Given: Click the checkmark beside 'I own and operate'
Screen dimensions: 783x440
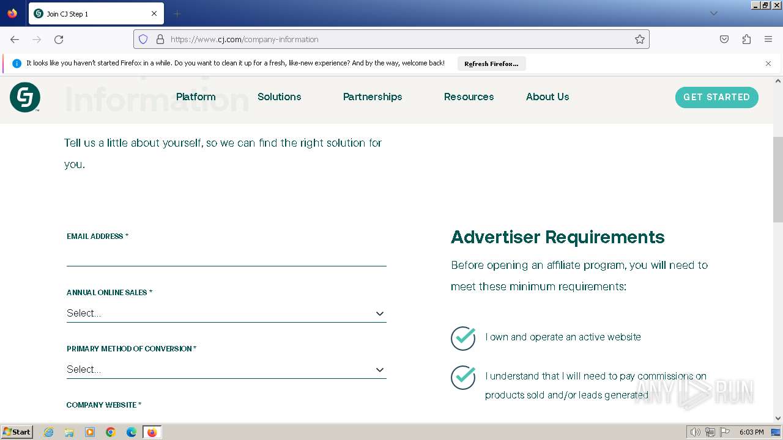Looking at the screenshot, I should 463,338.
